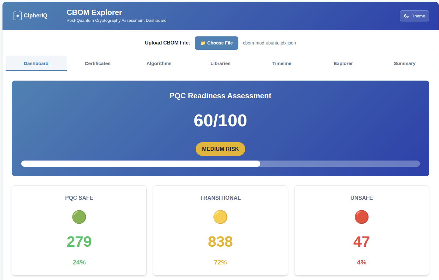Screen dimensions: 439x280
Task: Click the green PQC Safe circle icon
Action: coord(79,217)
